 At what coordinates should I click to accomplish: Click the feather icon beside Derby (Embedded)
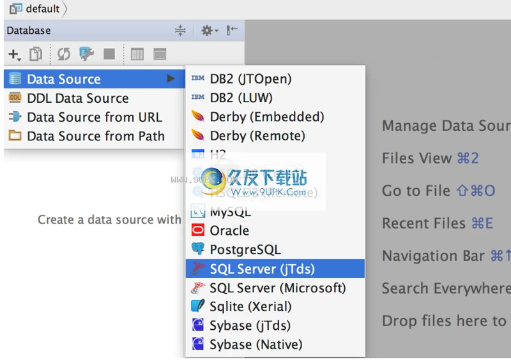[198, 115]
